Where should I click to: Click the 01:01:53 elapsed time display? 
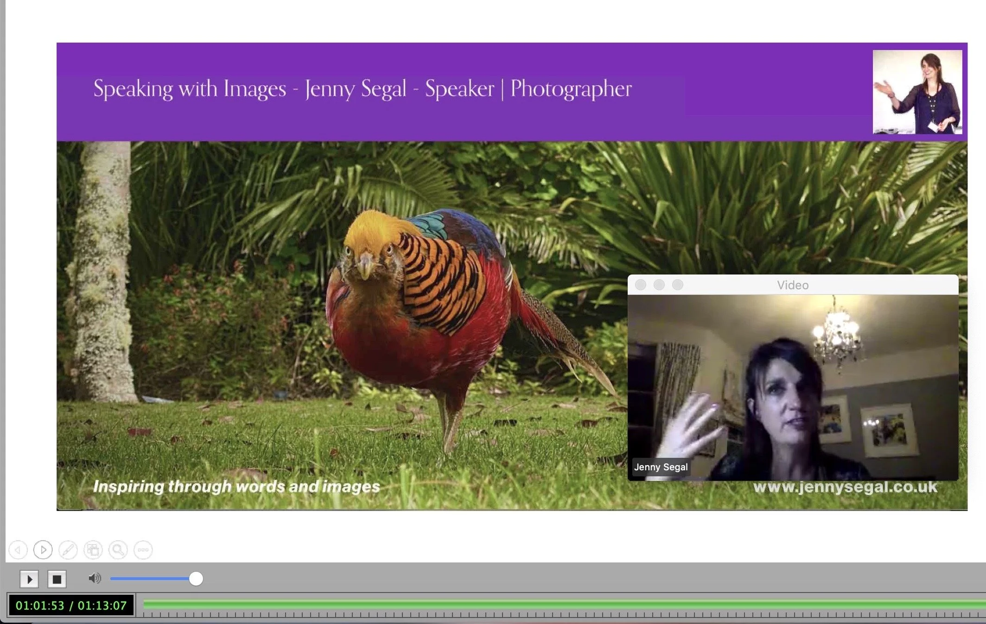click(x=40, y=605)
